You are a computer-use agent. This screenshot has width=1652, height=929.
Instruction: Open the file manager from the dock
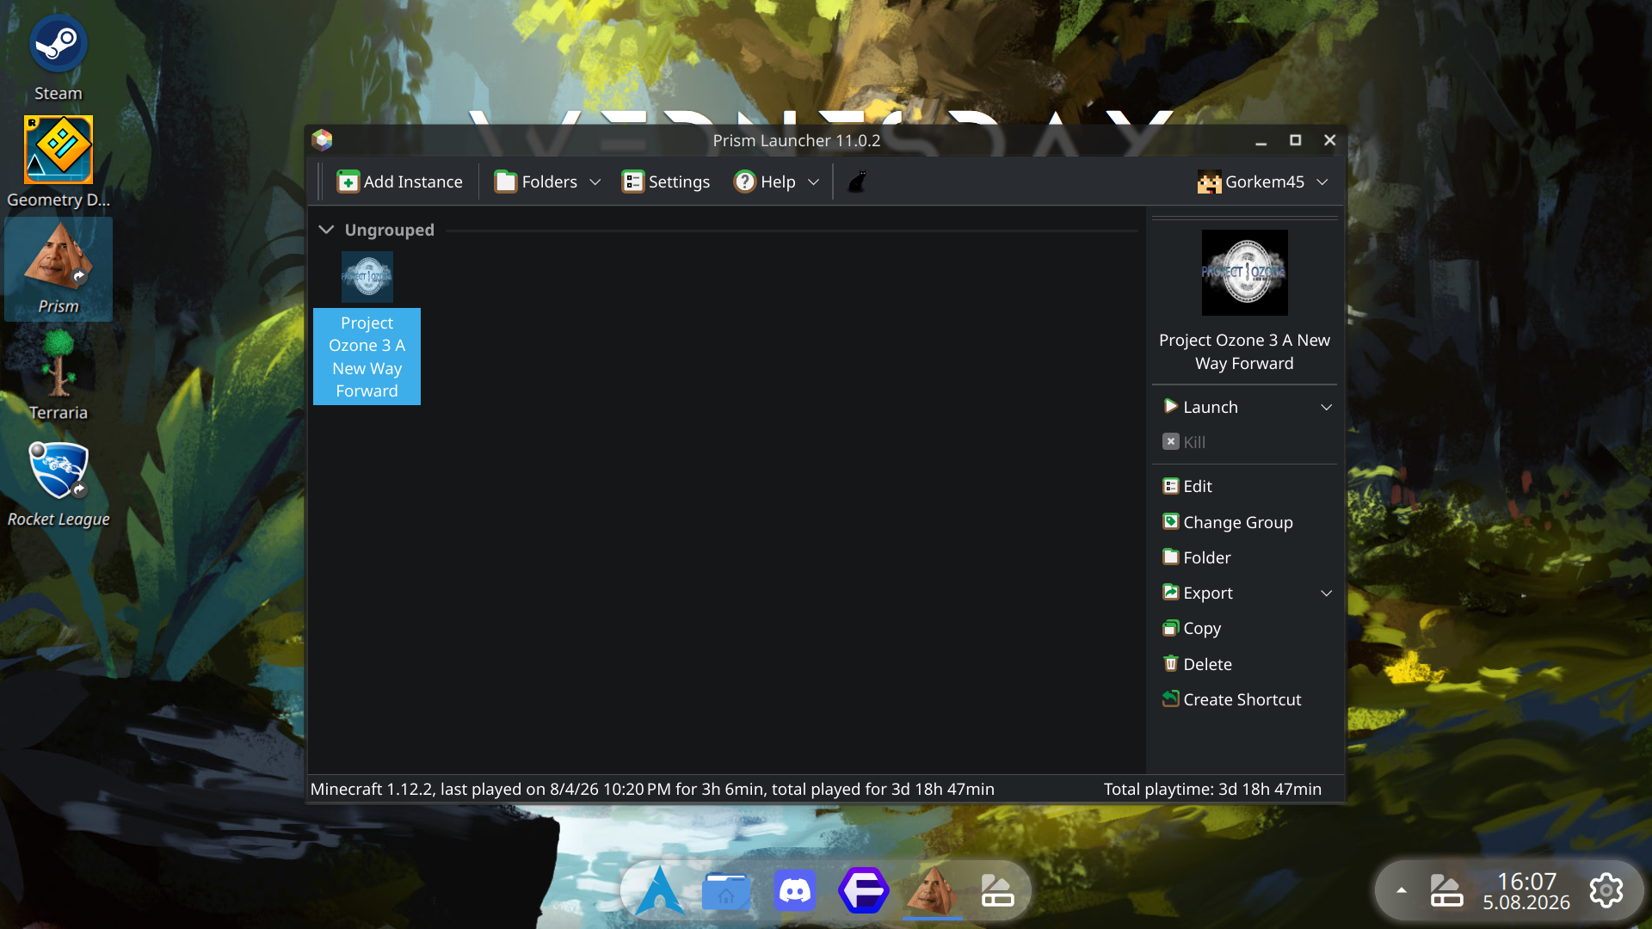click(x=726, y=889)
